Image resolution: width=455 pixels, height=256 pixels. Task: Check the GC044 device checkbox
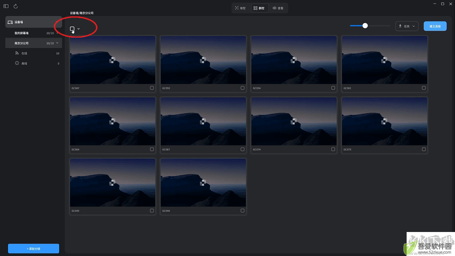[x=243, y=211]
